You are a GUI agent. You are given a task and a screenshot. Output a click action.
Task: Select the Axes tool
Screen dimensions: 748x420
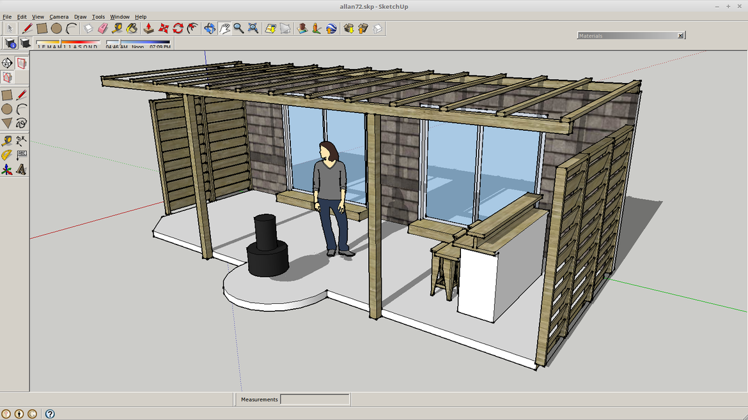(7, 170)
